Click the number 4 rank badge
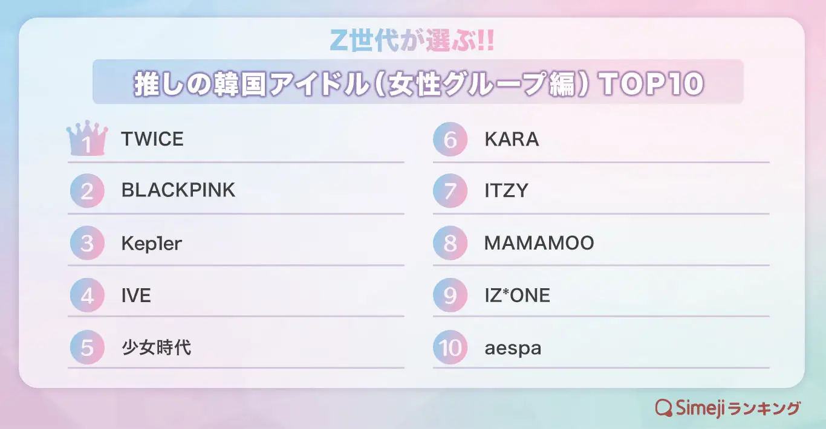The image size is (826, 429). click(x=87, y=296)
